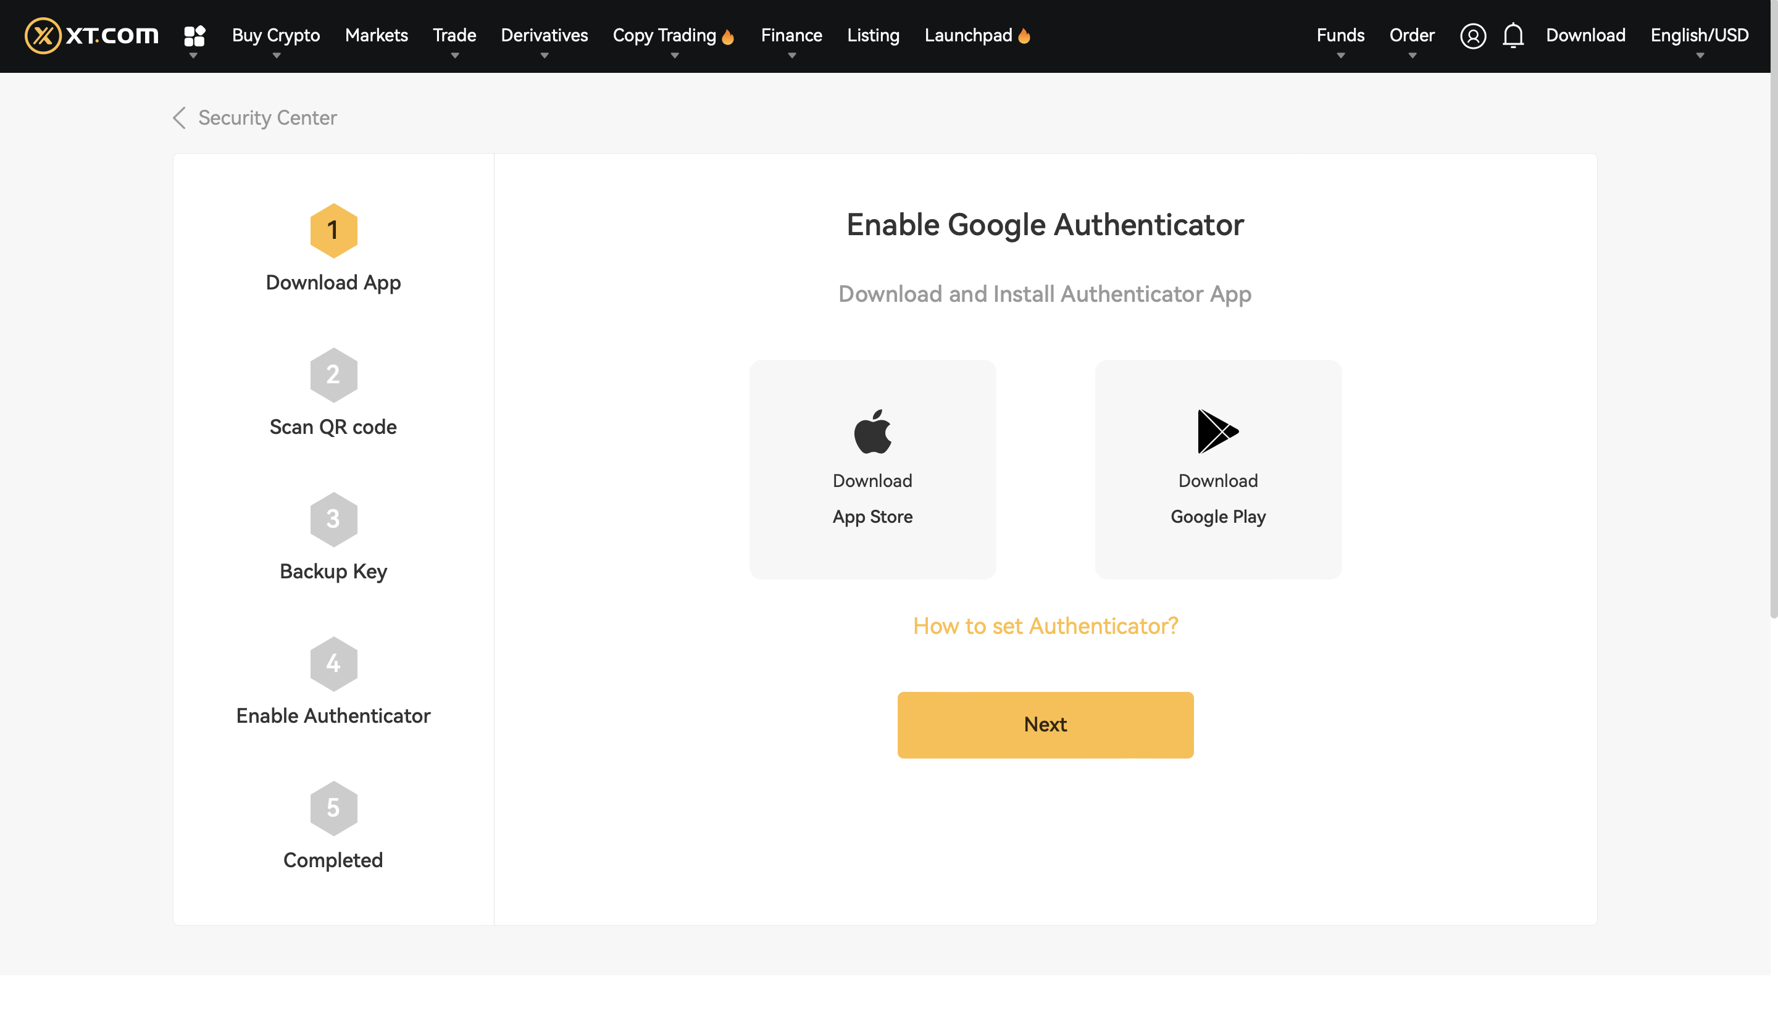Image resolution: width=1778 pixels, height=1011 pixels.
Task: Expand the Buy Crypto dropdown
Action: tap(276, 35)
